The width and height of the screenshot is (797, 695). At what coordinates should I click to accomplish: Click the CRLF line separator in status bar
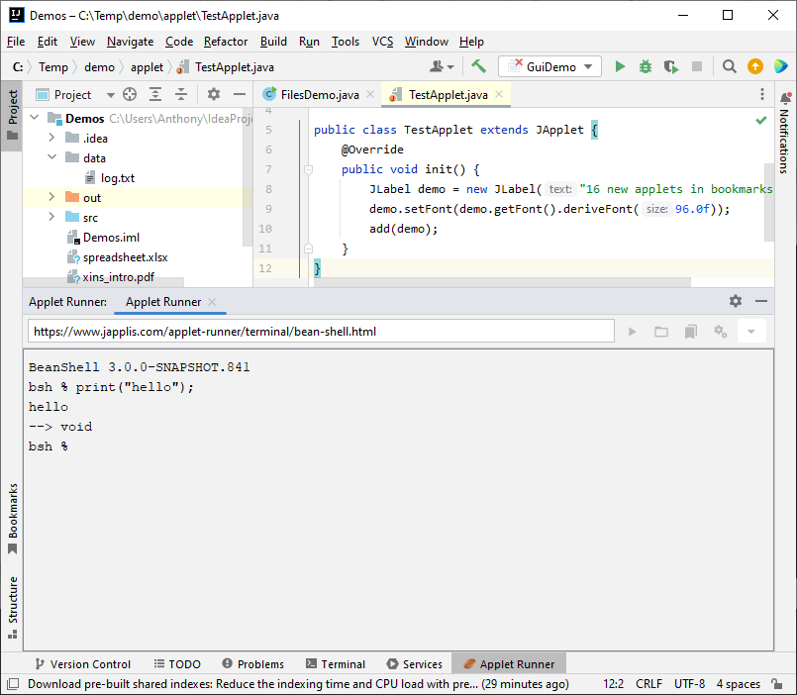649,684
